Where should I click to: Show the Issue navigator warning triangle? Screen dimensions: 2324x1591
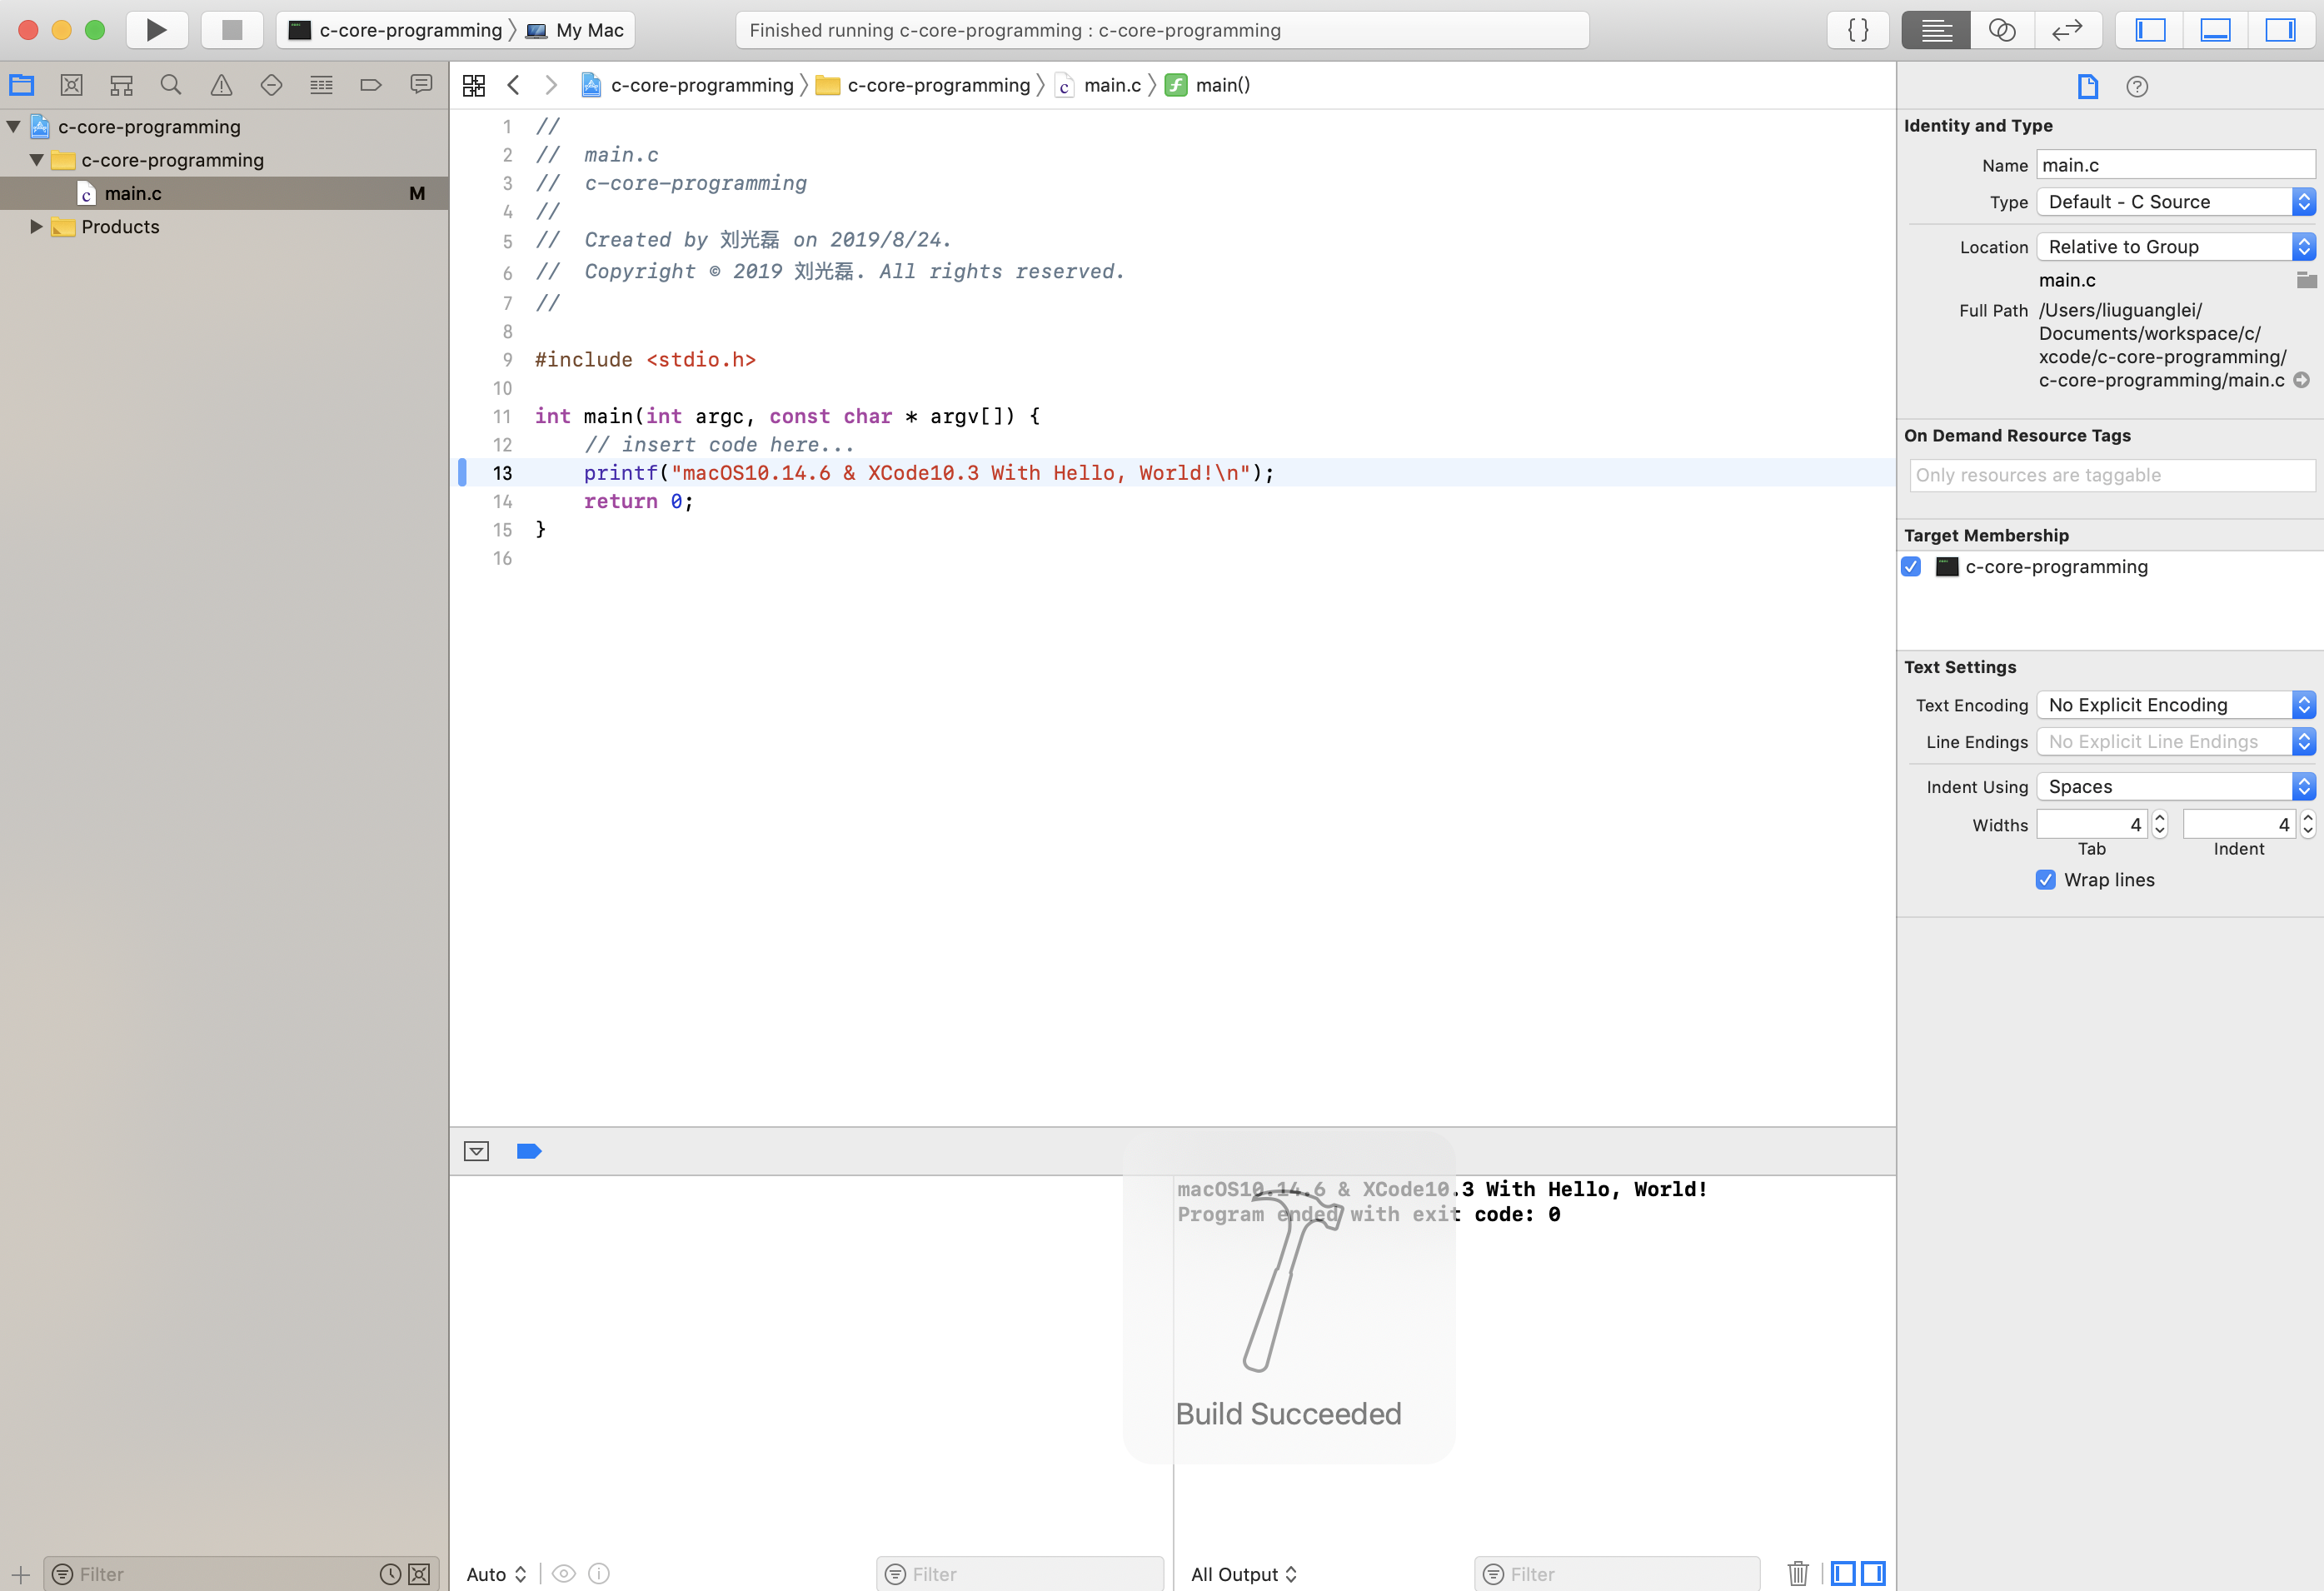click(x=221, y=85)
